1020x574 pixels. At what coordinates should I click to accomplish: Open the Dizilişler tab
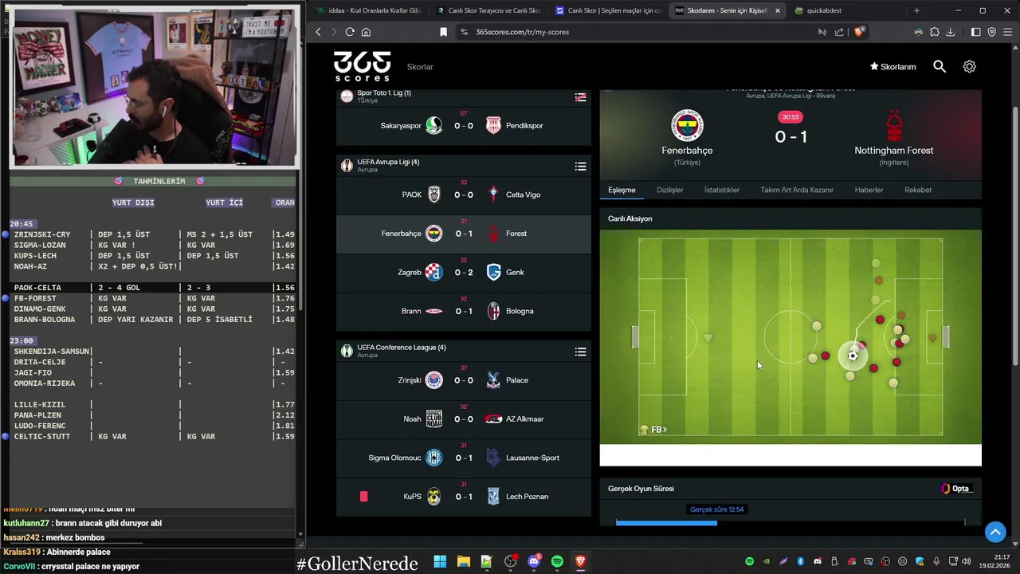pos(670,190)
